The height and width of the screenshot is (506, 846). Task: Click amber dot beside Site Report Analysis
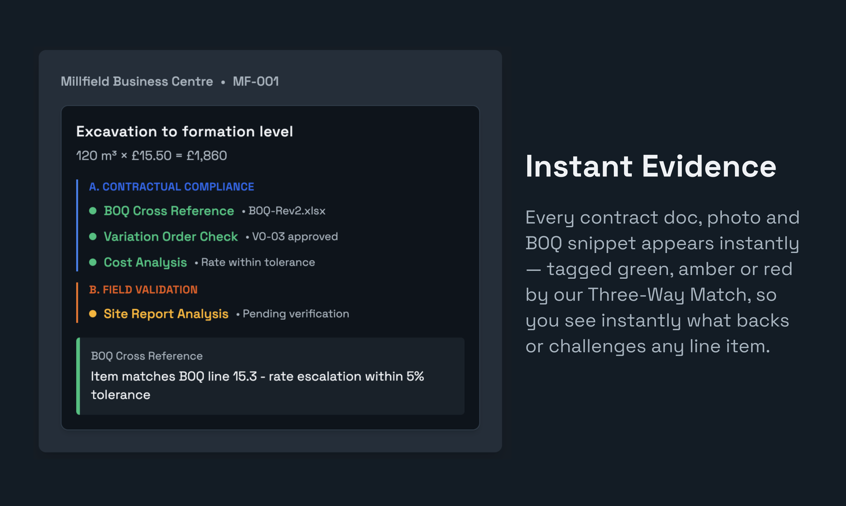click(x=93, y=314)
